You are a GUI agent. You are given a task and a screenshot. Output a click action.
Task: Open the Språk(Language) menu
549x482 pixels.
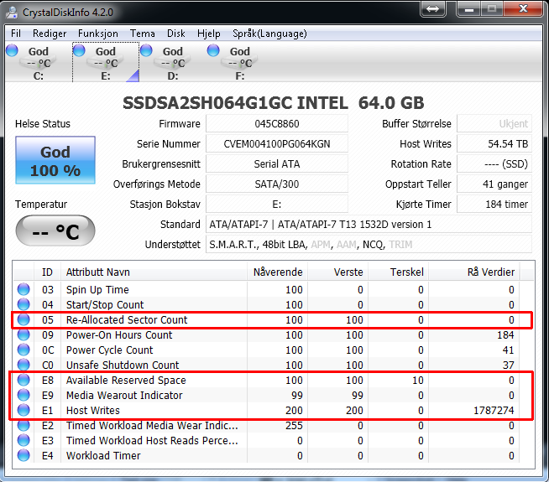269,34
